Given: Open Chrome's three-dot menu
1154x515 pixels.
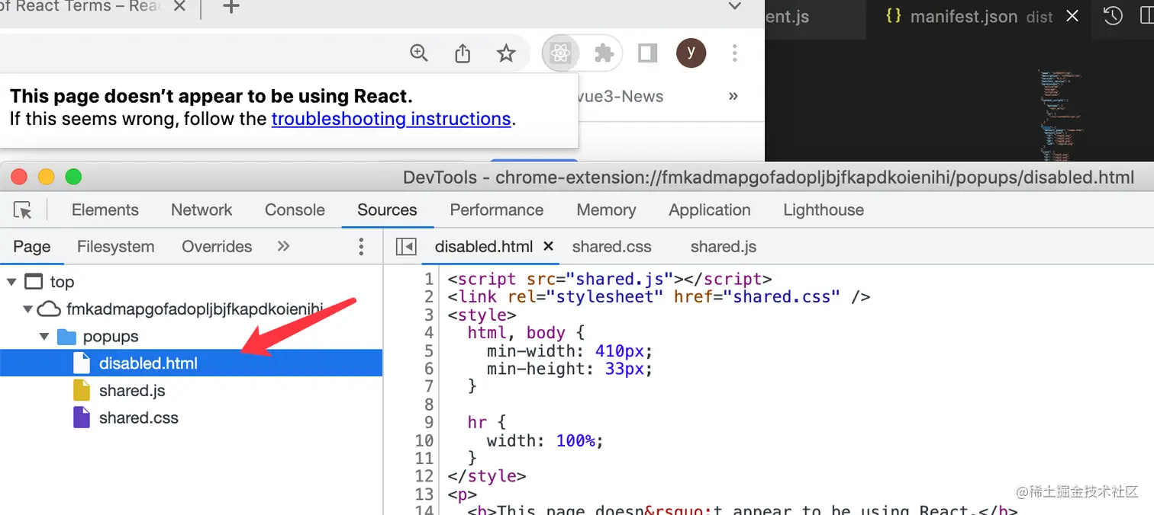Looking at the screenshot, I should click(x=734, y=53).
